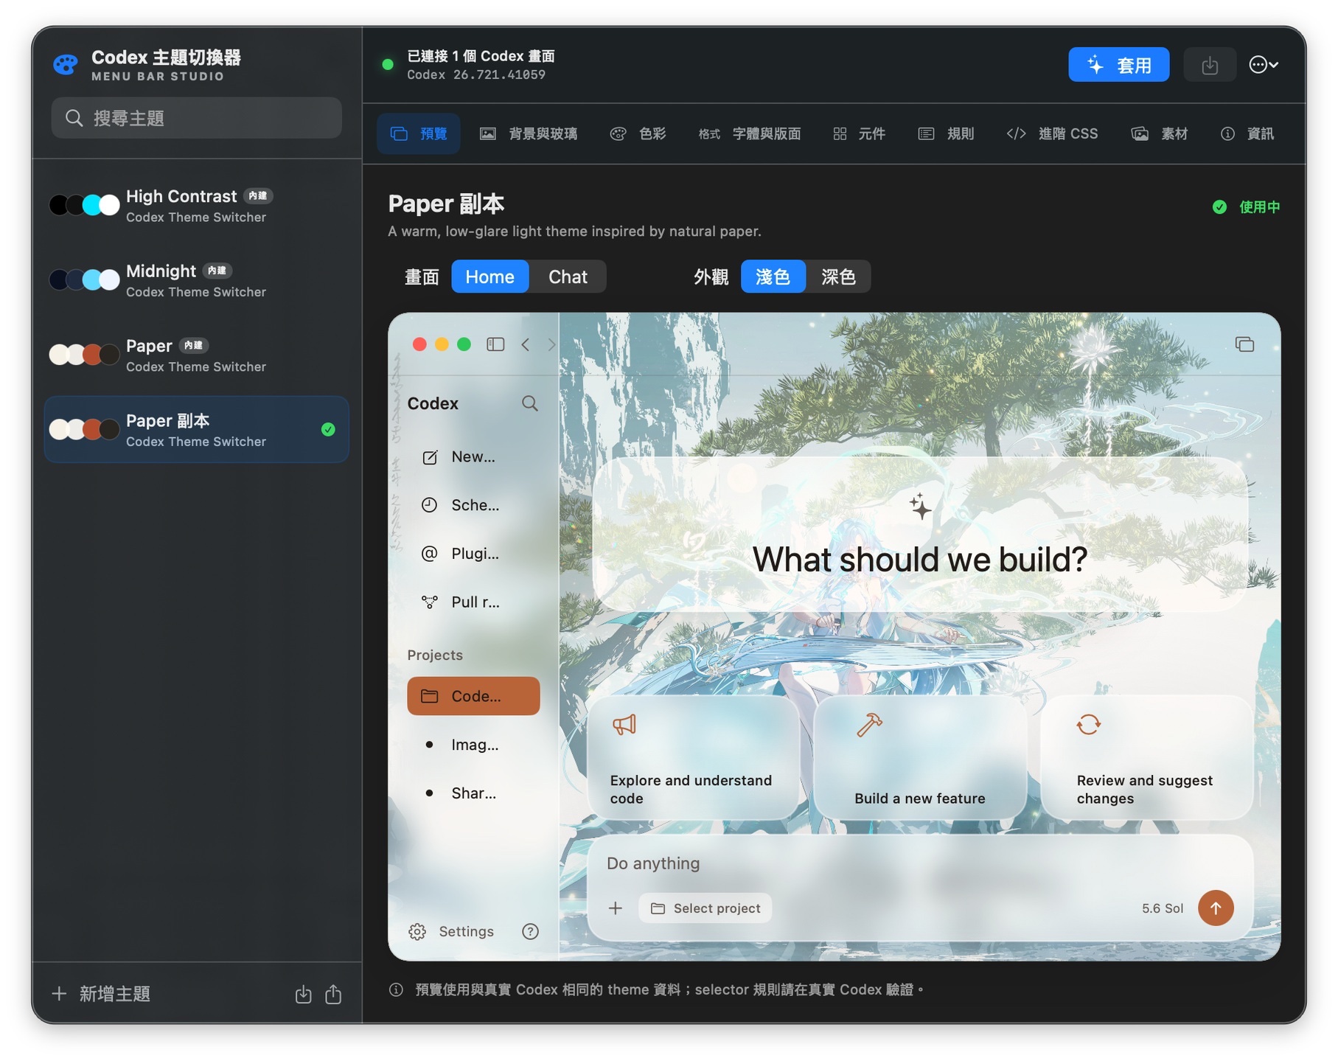Open the 規則 tab
This screenshot has height=1061, width=1338.
click(947, 133)
